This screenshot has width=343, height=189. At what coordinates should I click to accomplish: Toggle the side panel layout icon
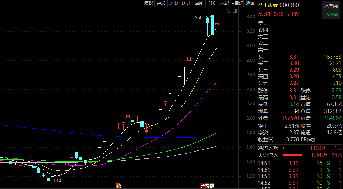tap(235, 11)
